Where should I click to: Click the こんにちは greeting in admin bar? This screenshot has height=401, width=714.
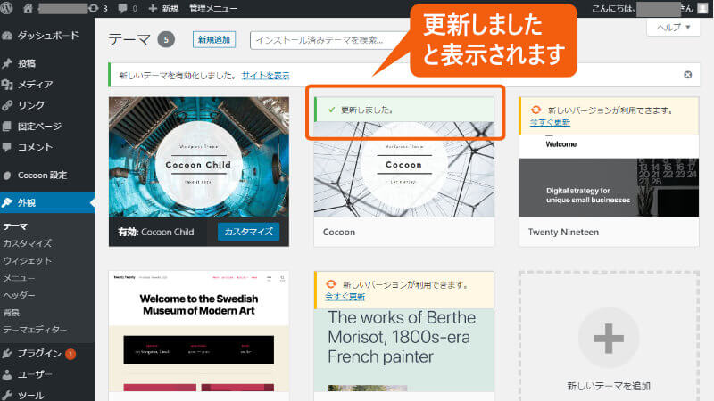tap(613, 8)
